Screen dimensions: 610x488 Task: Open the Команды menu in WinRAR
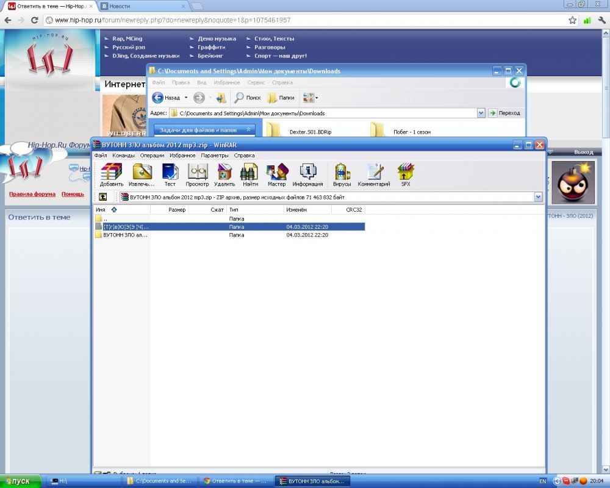[x=123, y=156]
